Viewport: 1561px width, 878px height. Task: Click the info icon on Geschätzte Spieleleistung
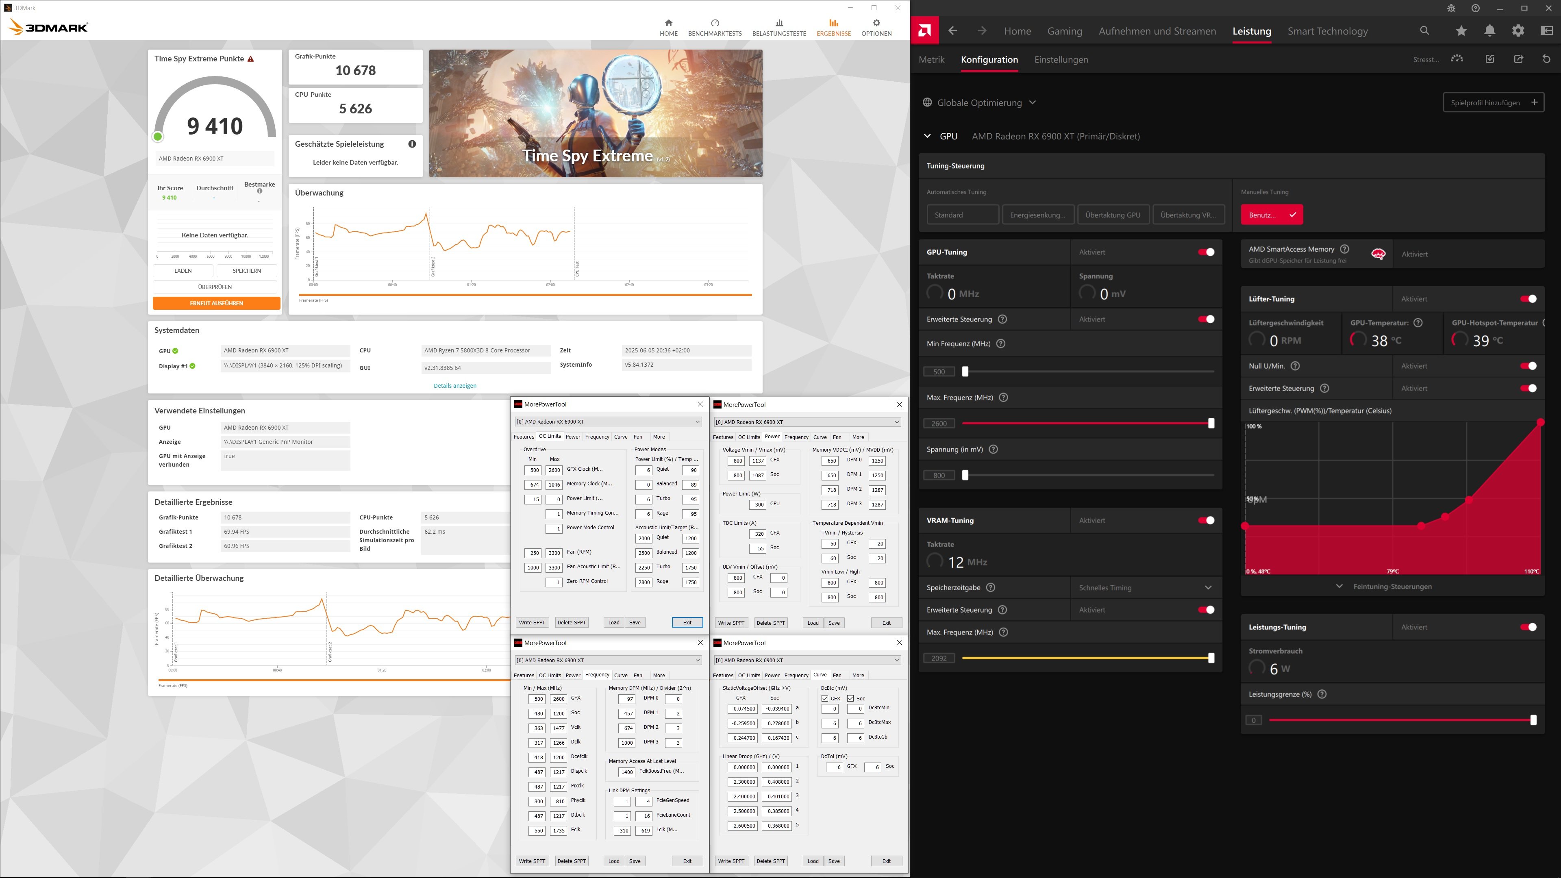[x=412, y=144]
